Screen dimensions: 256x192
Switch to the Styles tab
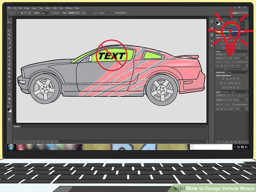point(229,72)
